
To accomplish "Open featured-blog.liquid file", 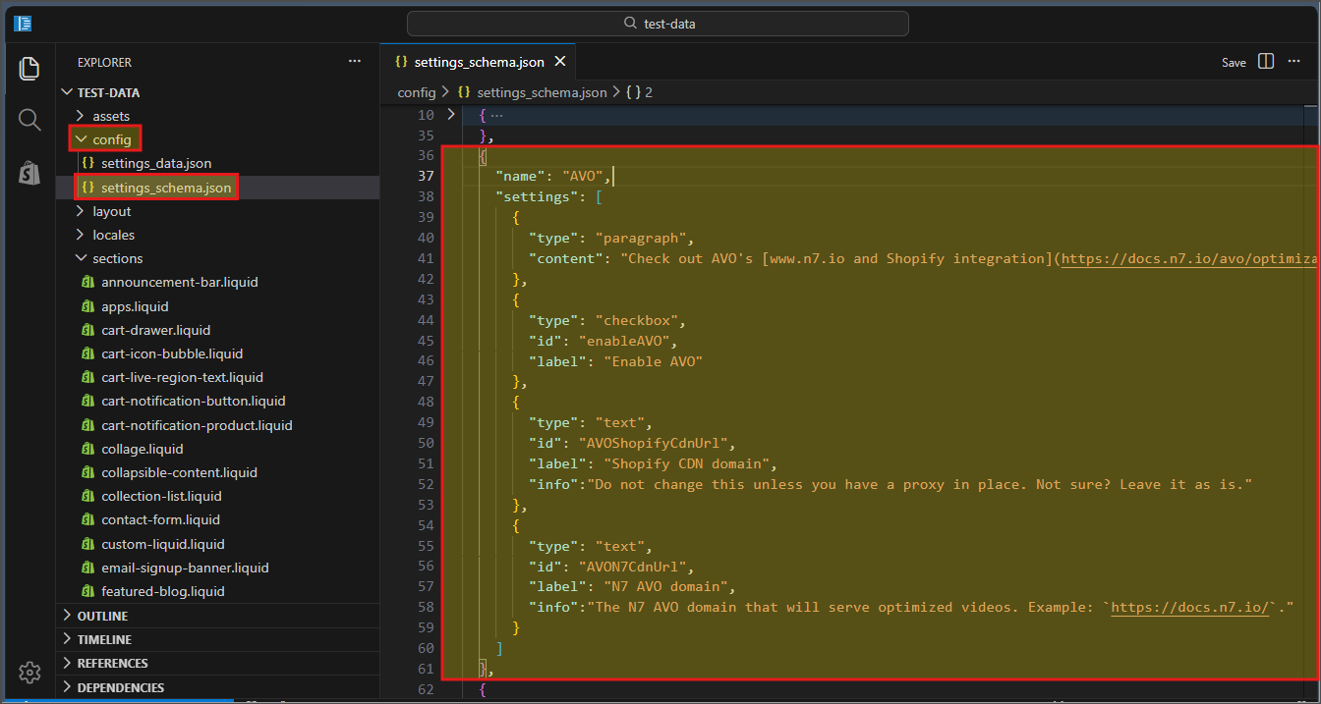I will tap(218, 591).
